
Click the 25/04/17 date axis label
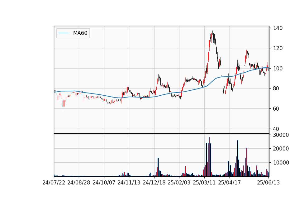[230, 183]
